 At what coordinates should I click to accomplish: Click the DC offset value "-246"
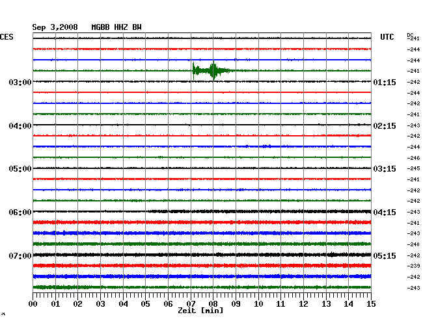click(x=413, y=158)
